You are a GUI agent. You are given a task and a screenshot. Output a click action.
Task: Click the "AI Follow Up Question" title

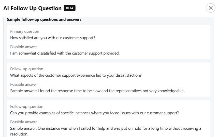[x=32, y=8]
